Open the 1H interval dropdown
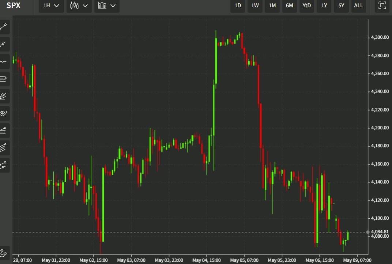The width and height of the screenshot is (392, 264). click(x=51, y=5)
